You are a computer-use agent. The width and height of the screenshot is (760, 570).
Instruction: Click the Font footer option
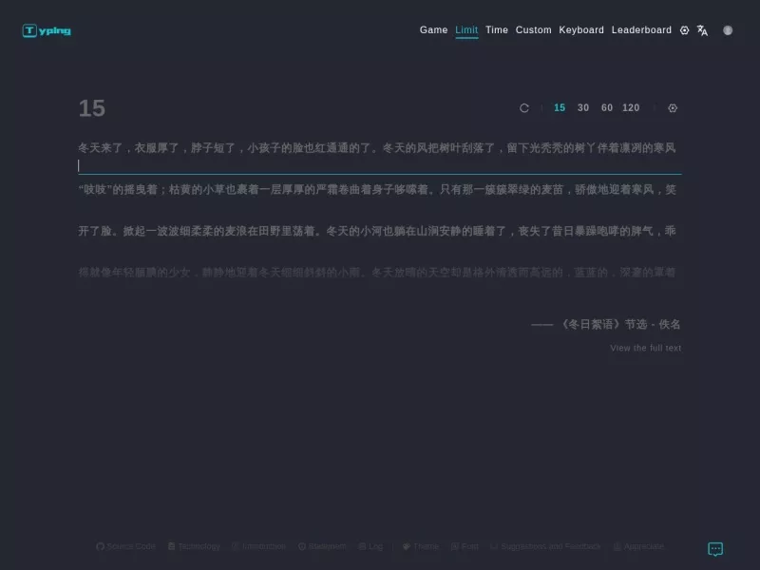465,546
